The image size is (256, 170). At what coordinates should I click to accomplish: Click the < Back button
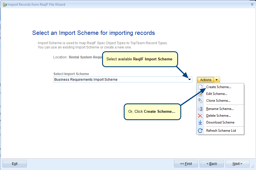(212, 164)
